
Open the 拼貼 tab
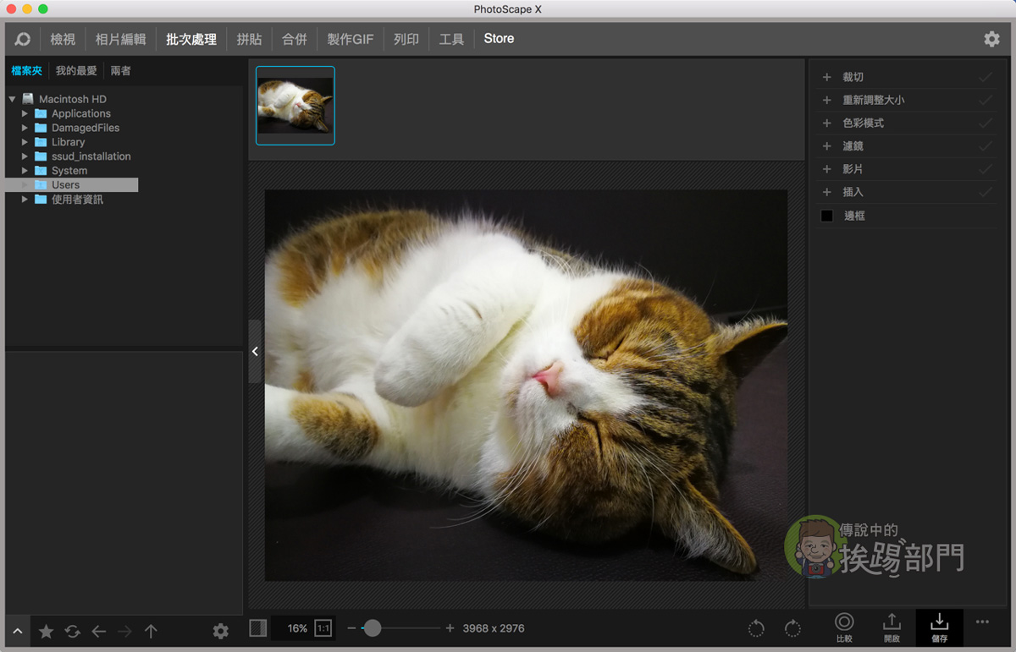[249, 39]
